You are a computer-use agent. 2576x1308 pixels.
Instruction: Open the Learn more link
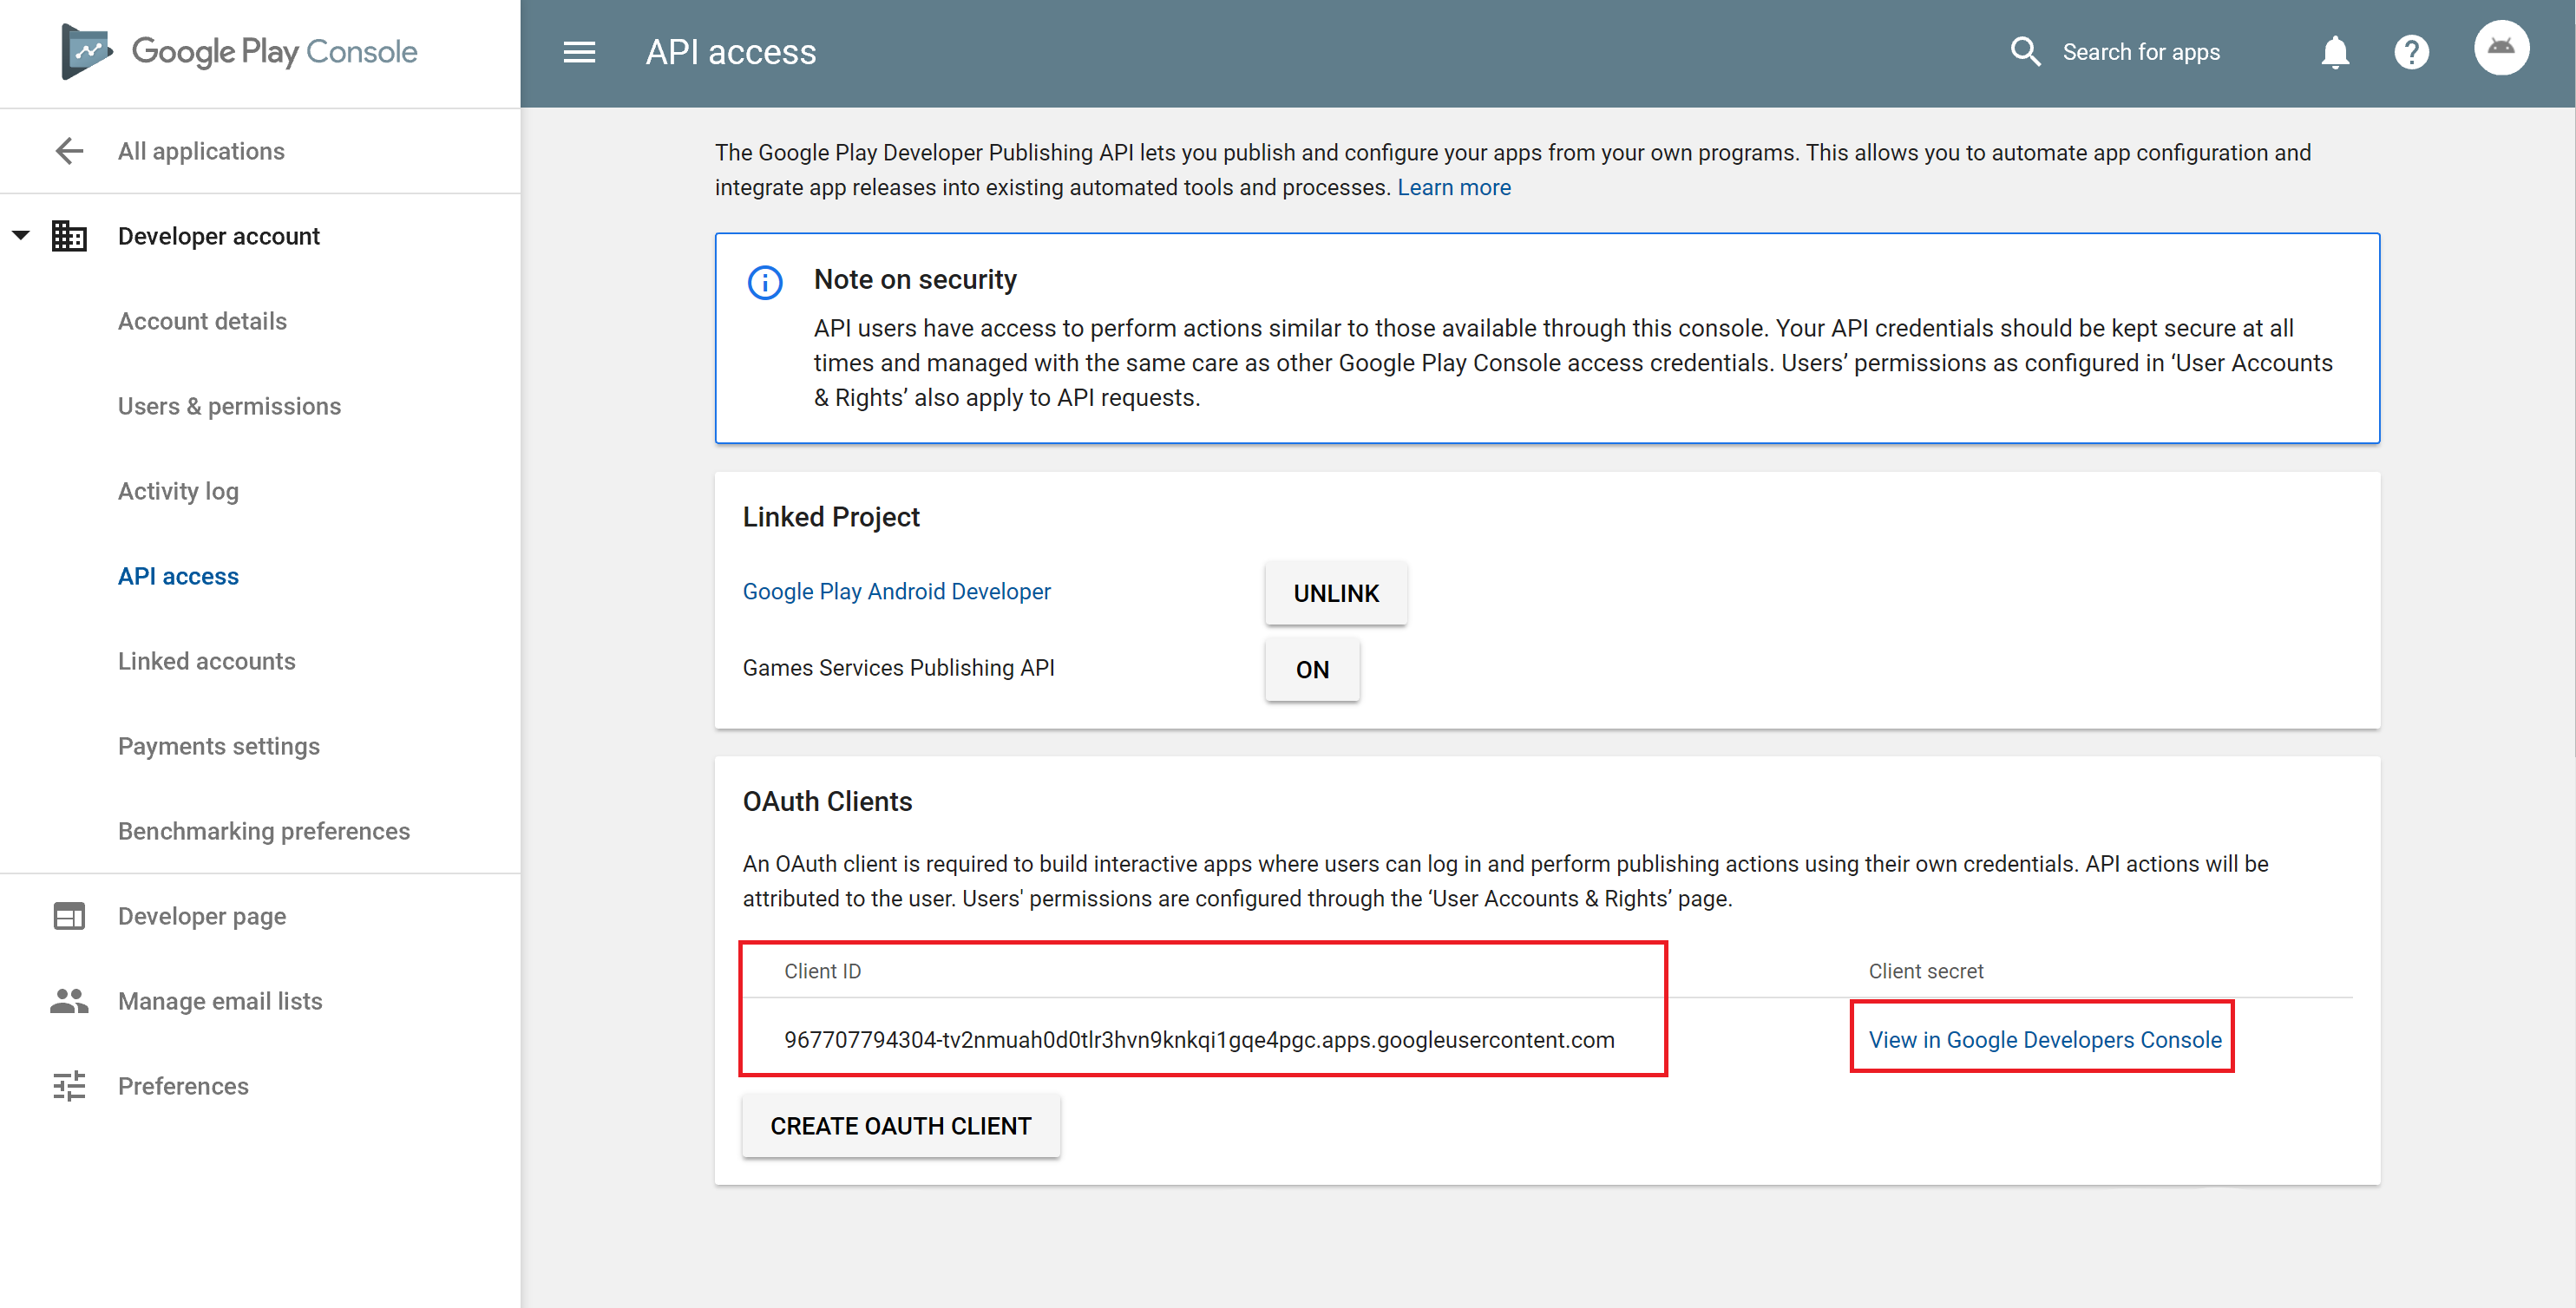click(x=1455, y=186)
